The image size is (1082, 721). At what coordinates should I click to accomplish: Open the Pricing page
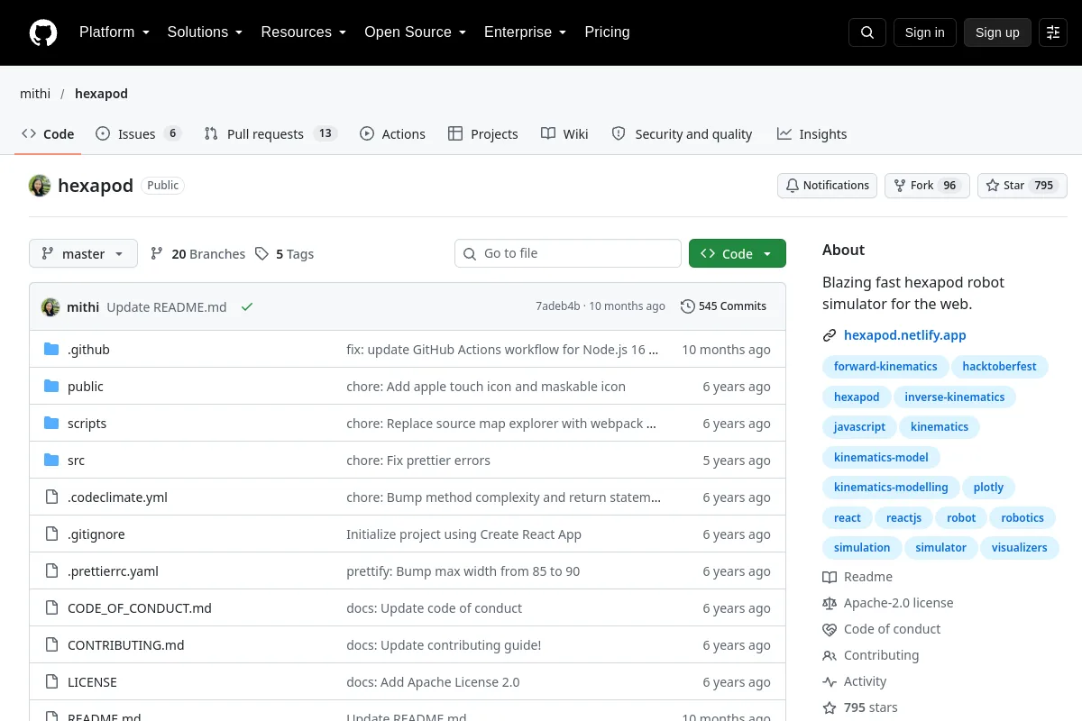coord(607,32)
